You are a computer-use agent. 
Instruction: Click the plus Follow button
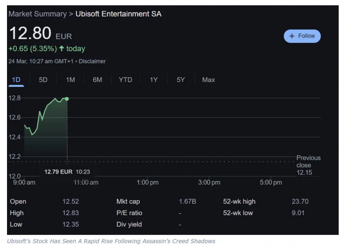pyautogui.click(x=302, y=36)
